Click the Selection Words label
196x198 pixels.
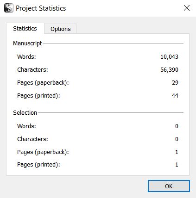pos(26,126)
